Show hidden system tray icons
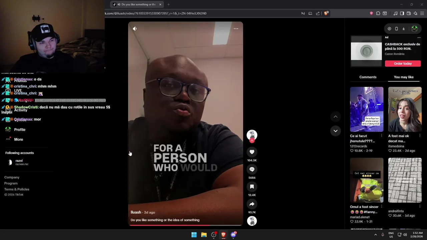Screen dimensions: 427x240 click(375, 235)
